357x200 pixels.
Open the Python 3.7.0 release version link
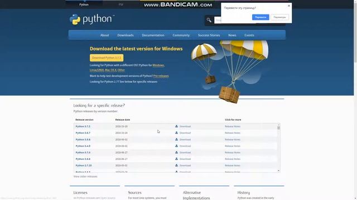pyautogui.click(x=83, y=152)
